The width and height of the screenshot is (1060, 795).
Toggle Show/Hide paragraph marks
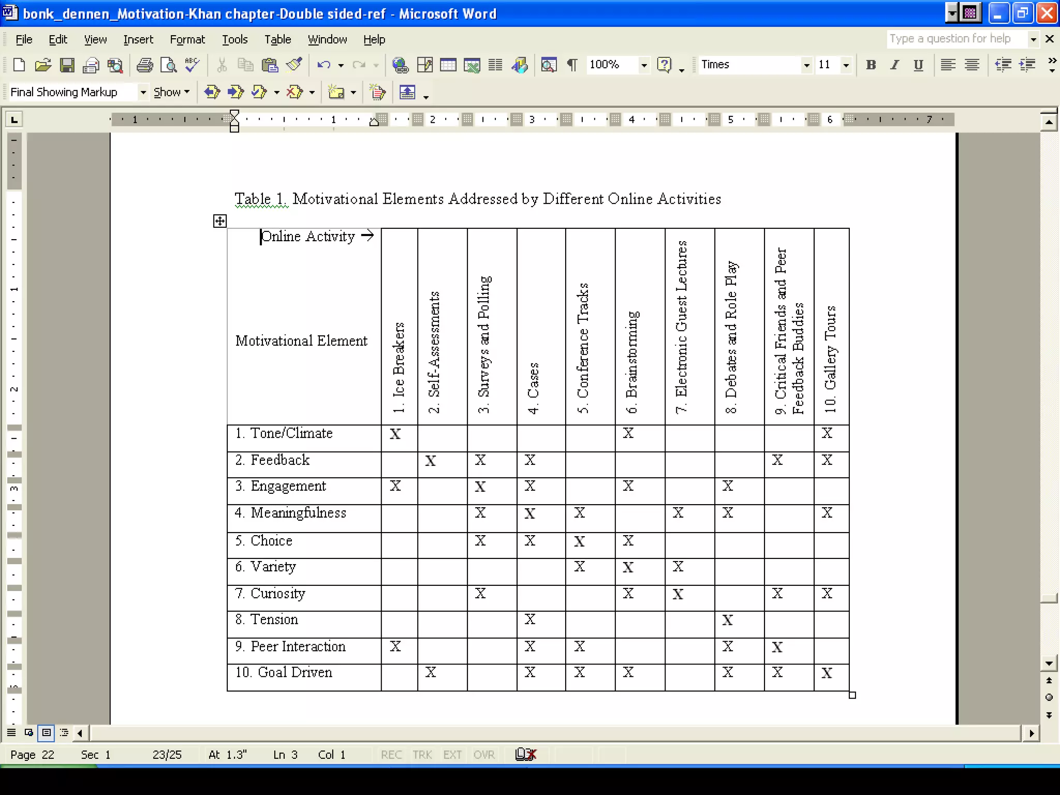[x=572, y=65]
